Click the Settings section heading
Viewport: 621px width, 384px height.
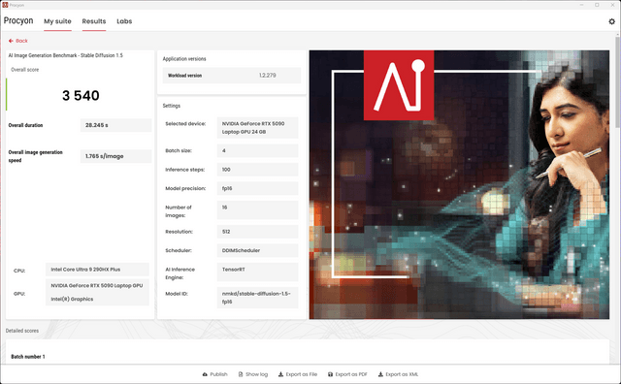tap(172, 106)
